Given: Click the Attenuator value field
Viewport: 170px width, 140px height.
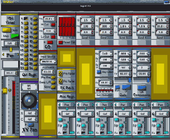Looking at the screenshot, I should click(x=48, y=72).
